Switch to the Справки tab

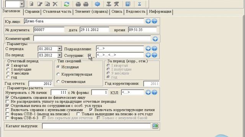tap(32, 11)
